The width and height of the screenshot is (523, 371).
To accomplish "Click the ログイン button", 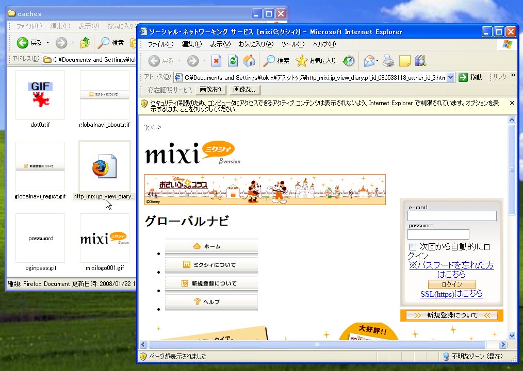I will (x=452, y=284).
